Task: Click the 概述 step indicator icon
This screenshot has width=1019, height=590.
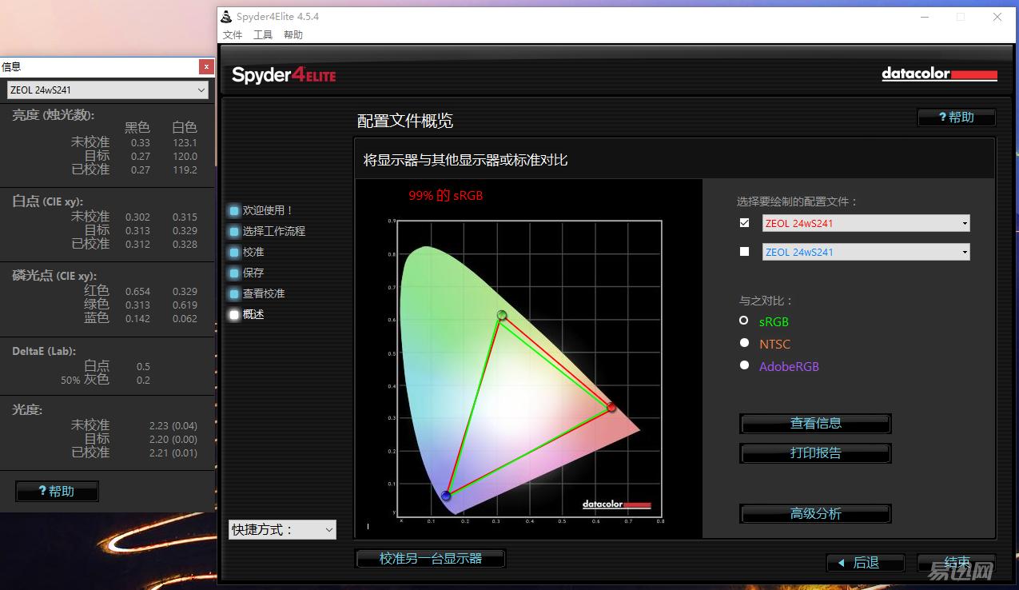Action: 234,314
